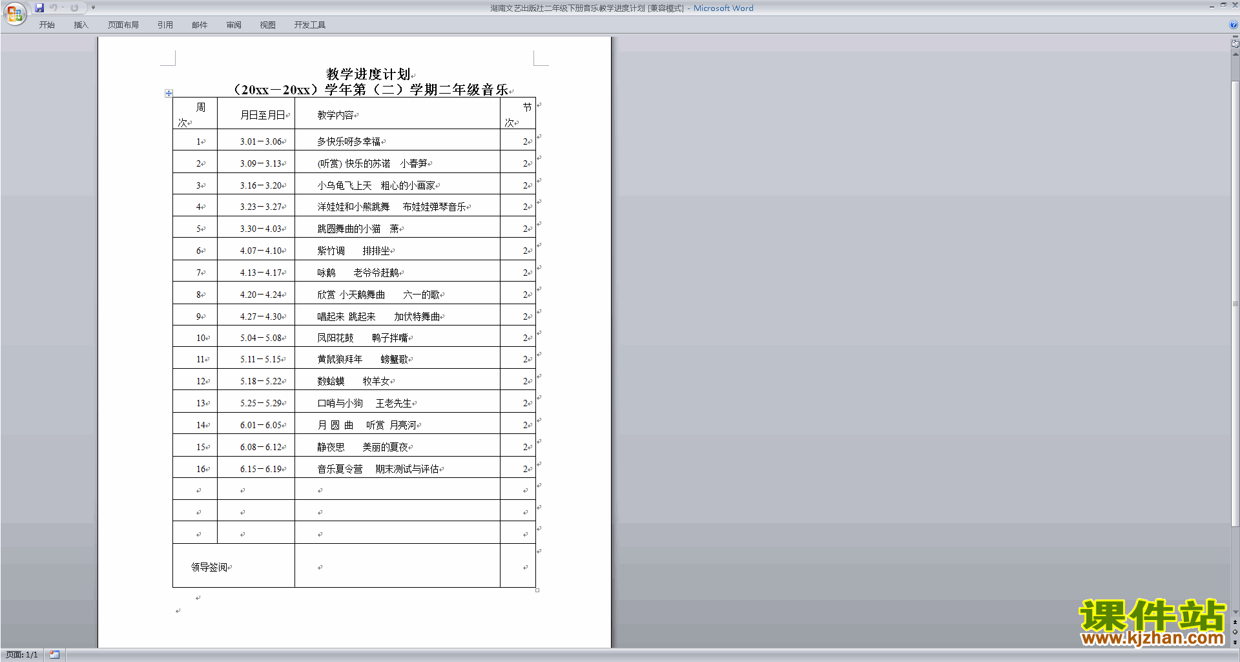Click the Previous Page double-arrow button
Viewport: 1240px width, 662px height.
[x=1235, y=622]
